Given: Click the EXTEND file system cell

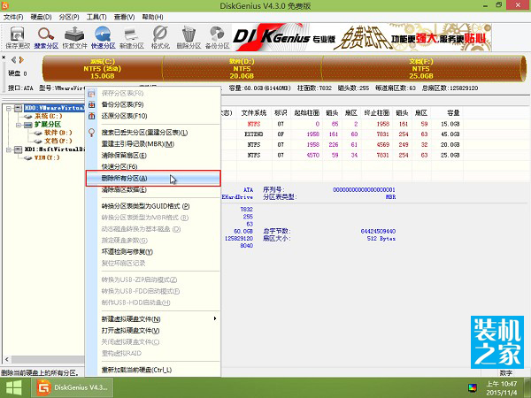Looking at the screenshot, I should (x=254, y=134).
